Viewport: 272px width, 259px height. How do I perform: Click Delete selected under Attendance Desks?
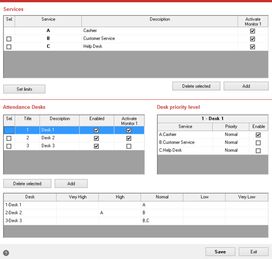click(27, 183)
